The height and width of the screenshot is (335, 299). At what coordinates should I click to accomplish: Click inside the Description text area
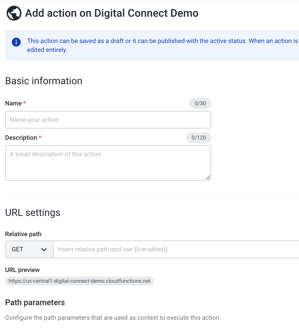click(108, 163)
